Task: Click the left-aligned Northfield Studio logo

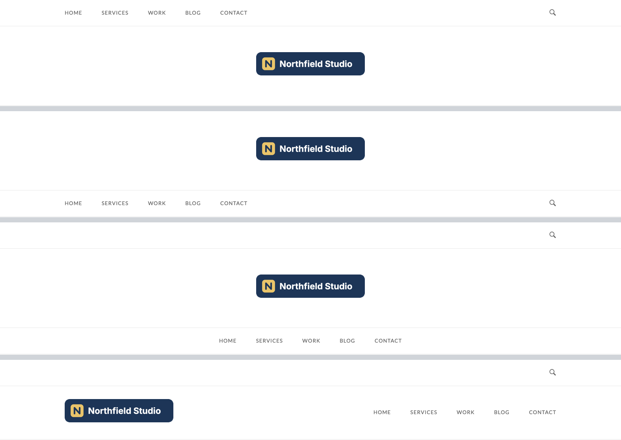Action: [119, 411]
